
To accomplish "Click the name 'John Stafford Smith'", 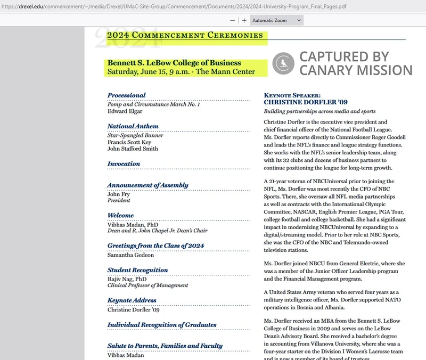I will click(x=133, y=149).
